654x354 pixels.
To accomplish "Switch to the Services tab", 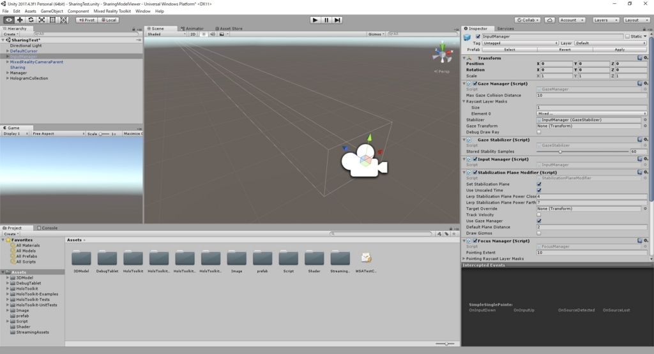I will [505, 29].
